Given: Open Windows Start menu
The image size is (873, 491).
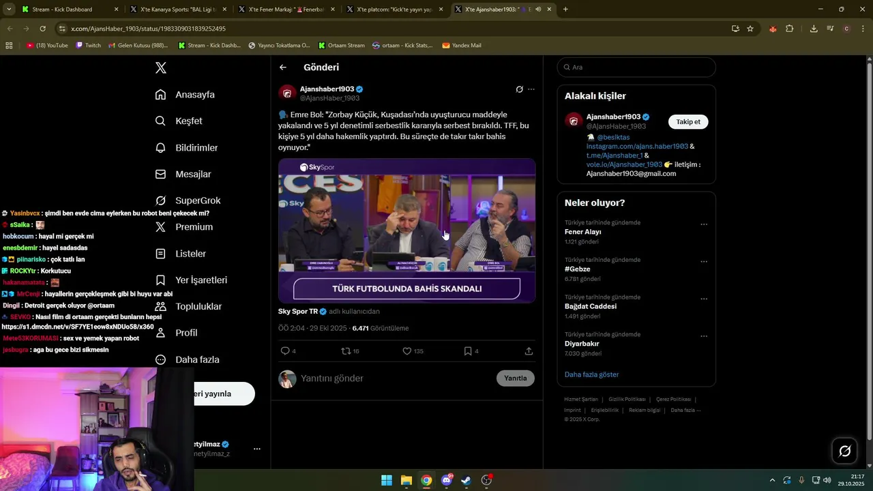Looking at the screenshot, I should (387, 480).
